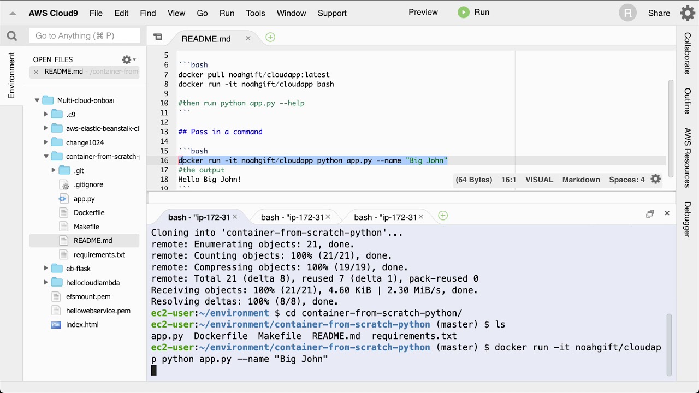Viewport: 699px width, 393px height.
Task: Open the Outline side panel
Action: [x=688, y=101]
